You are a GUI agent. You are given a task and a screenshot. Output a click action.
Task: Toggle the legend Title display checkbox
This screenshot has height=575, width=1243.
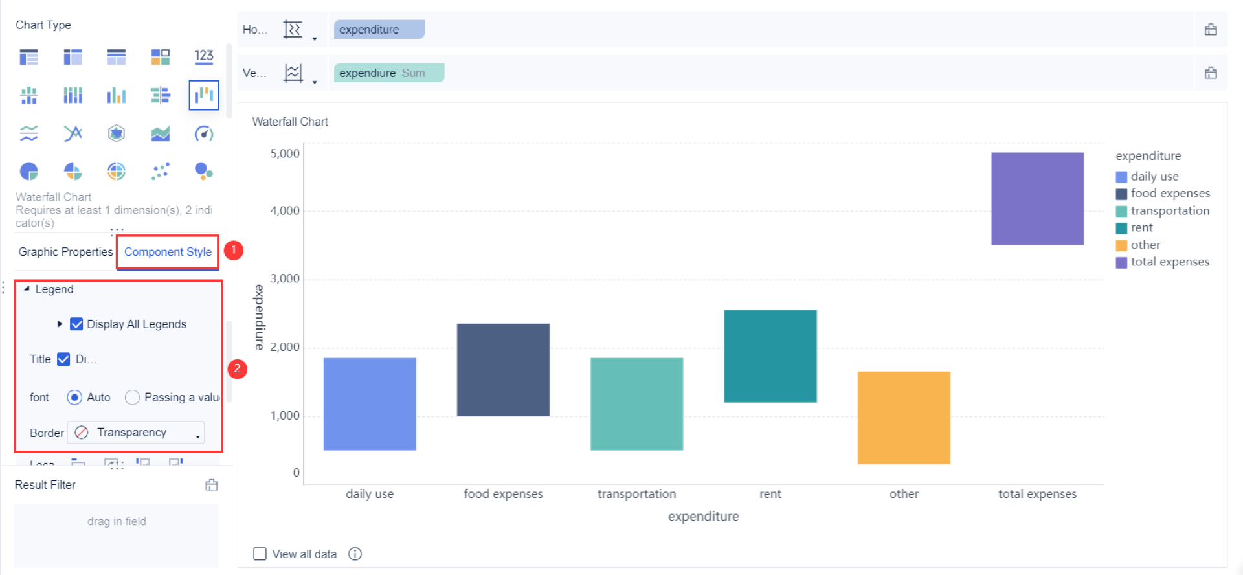pos(63,359)
